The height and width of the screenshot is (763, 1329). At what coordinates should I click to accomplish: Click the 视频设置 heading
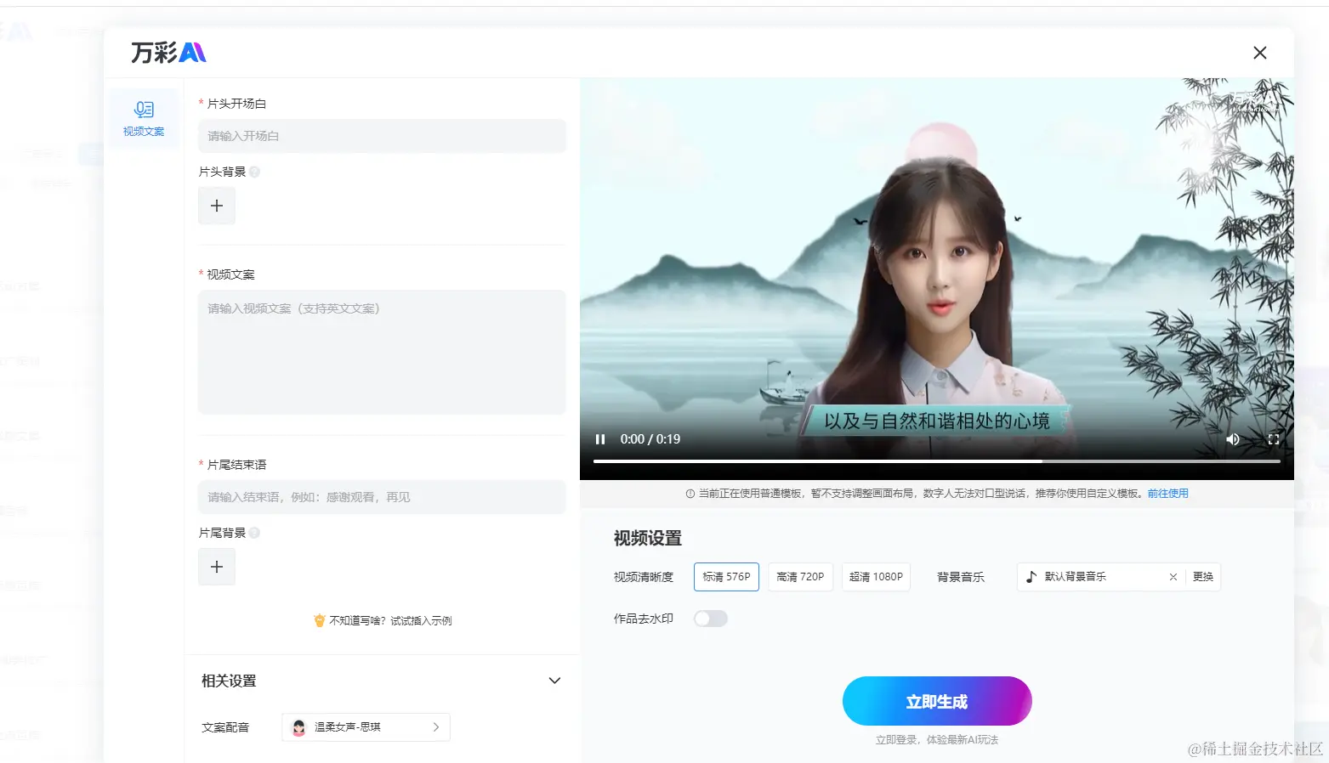648,539
